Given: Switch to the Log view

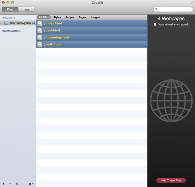Looking at the screenshot, I should point(26,10).
